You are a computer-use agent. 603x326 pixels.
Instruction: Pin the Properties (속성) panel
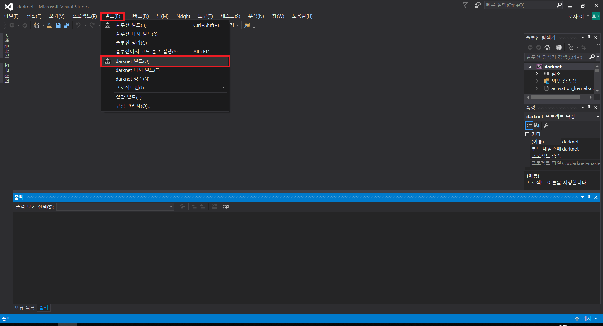point(589,108)
